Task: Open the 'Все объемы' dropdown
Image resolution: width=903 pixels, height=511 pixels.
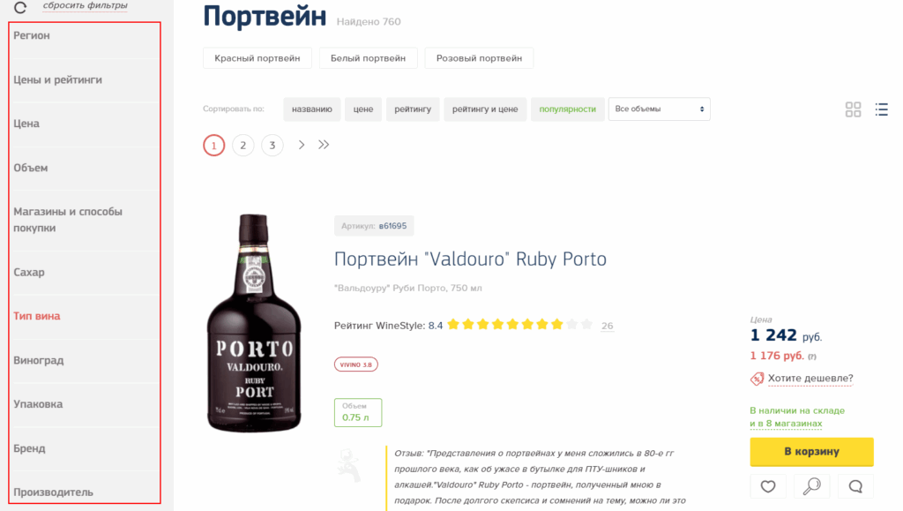Action: 659,109
